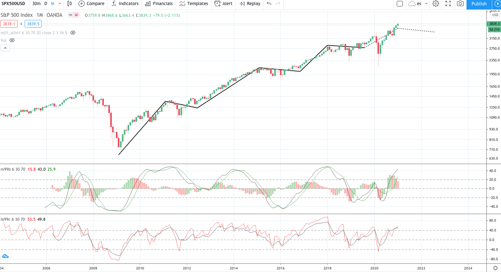This screenshot has width=501, height=272.
Task: Click the m99b indicator legend label
Action: click(x=13, y=169)
